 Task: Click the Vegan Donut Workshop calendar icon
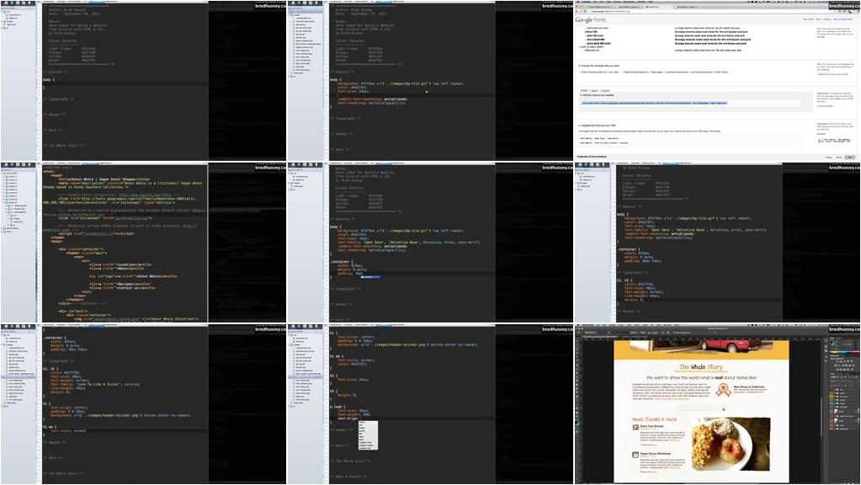635,455
